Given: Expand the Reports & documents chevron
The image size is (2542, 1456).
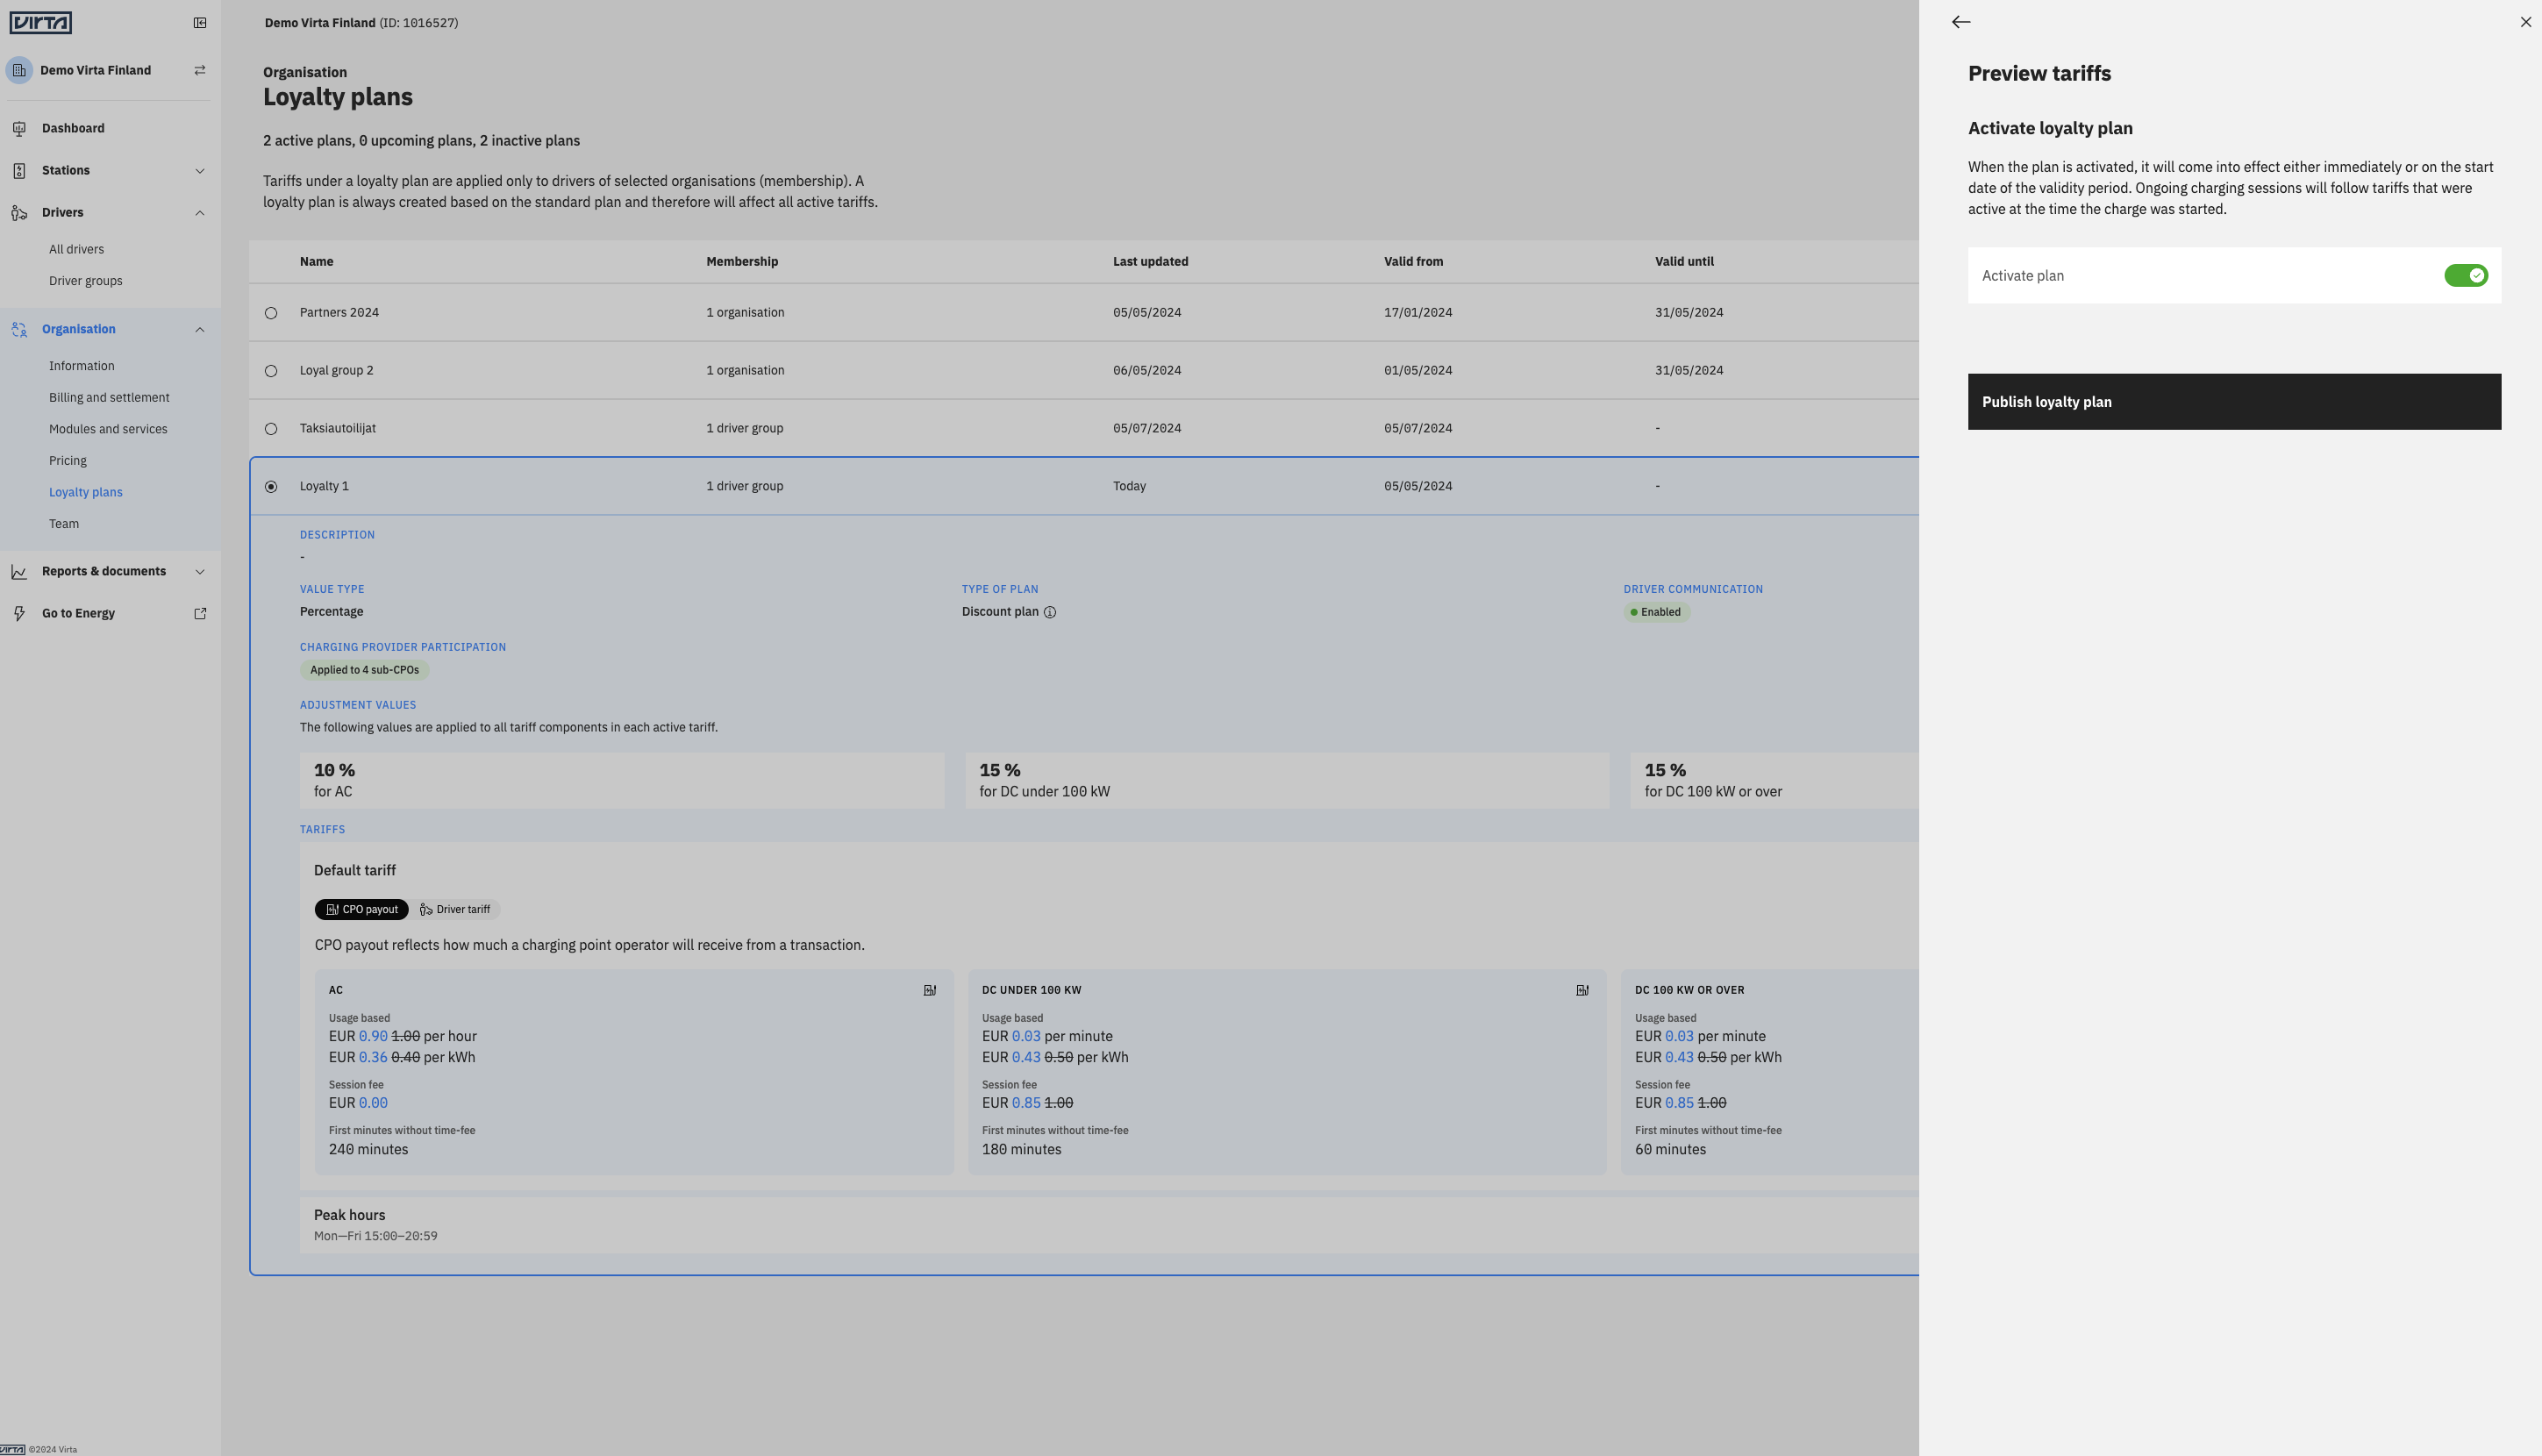Looking at the screenshot, I should [x=200, y=572].
